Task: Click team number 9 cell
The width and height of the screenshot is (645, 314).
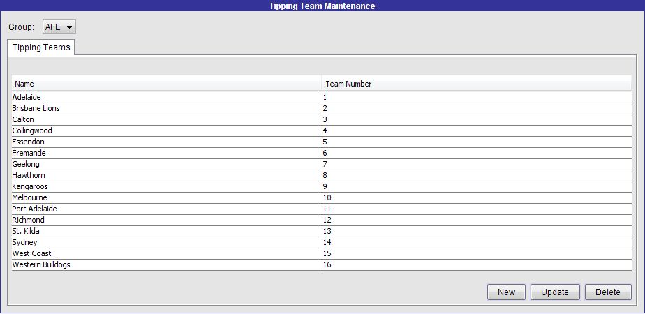Action: pyautogui.click(x=477, y=186)
